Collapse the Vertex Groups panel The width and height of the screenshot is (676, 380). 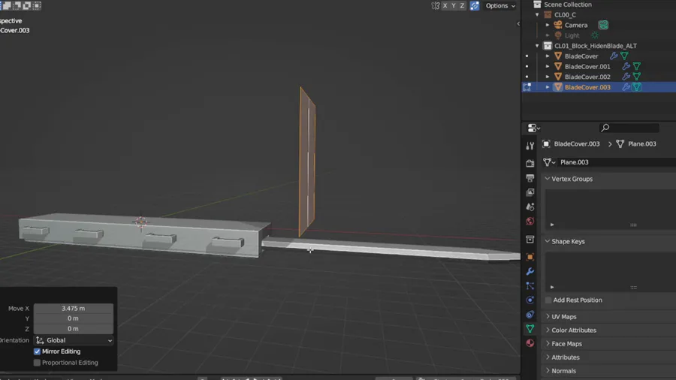click(x=548, y=179)
